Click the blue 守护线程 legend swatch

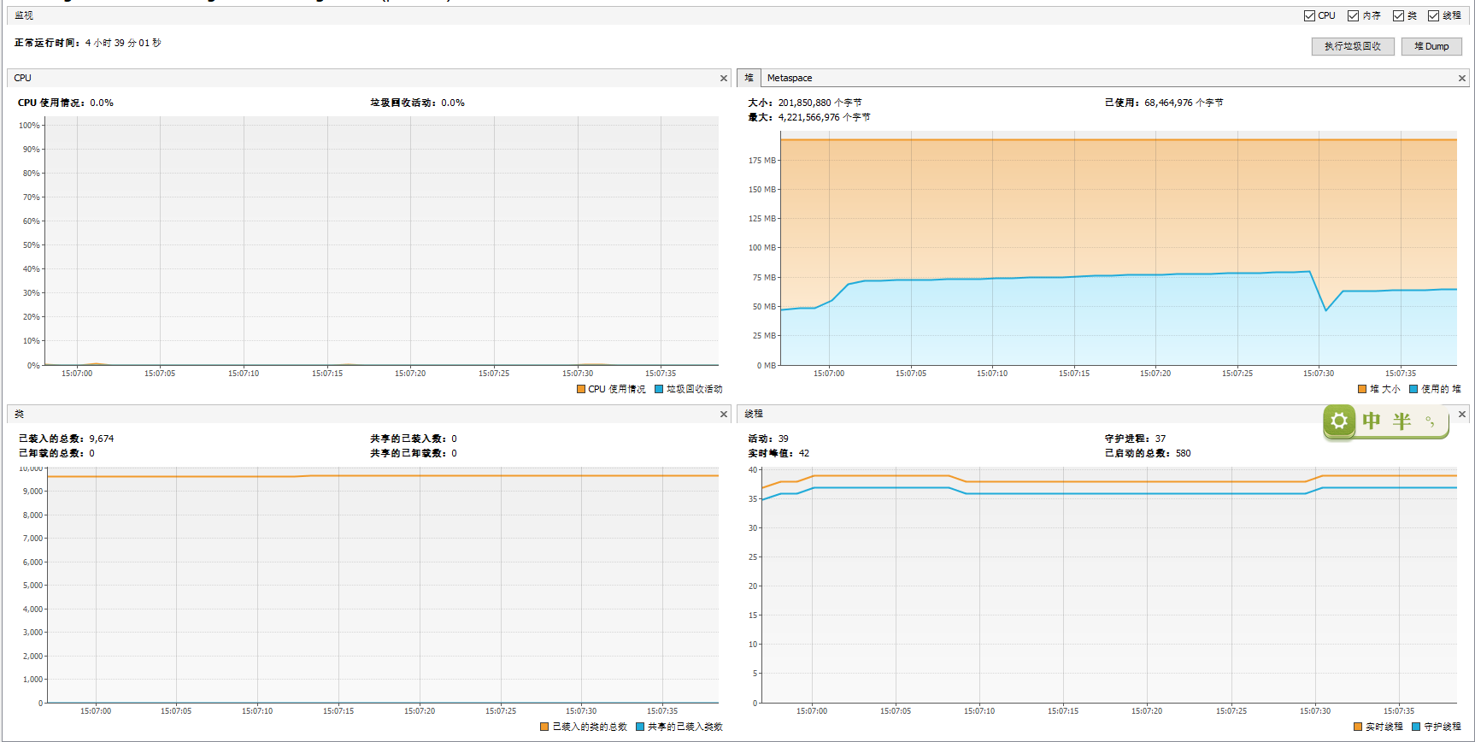pos(1416,727)
